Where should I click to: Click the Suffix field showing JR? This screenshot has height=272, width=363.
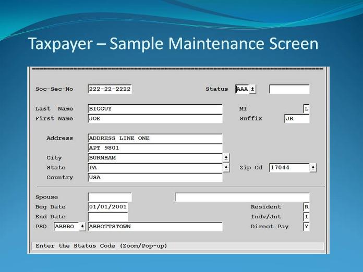pyautogui.click(x=297, y=119)
